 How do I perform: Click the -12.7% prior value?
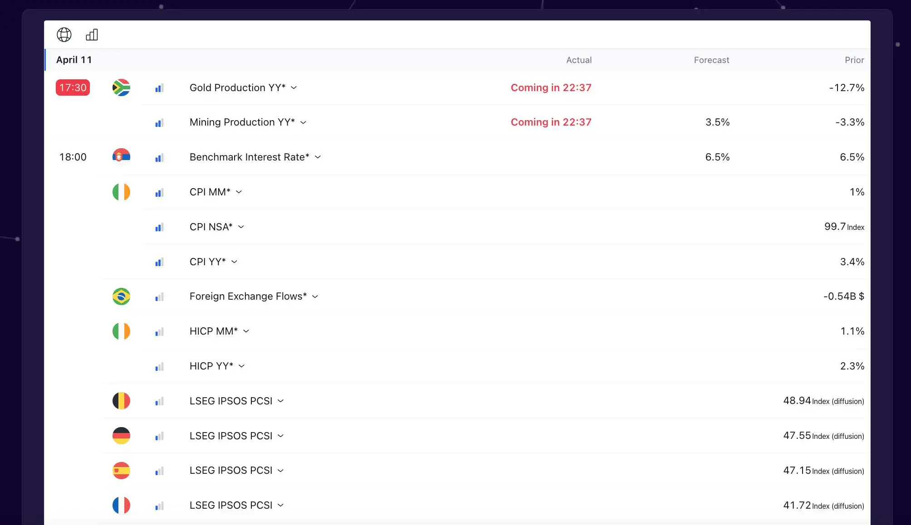846,87
